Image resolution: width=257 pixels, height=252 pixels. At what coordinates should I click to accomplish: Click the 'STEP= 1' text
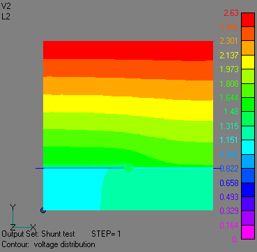[x=106, y=234]
